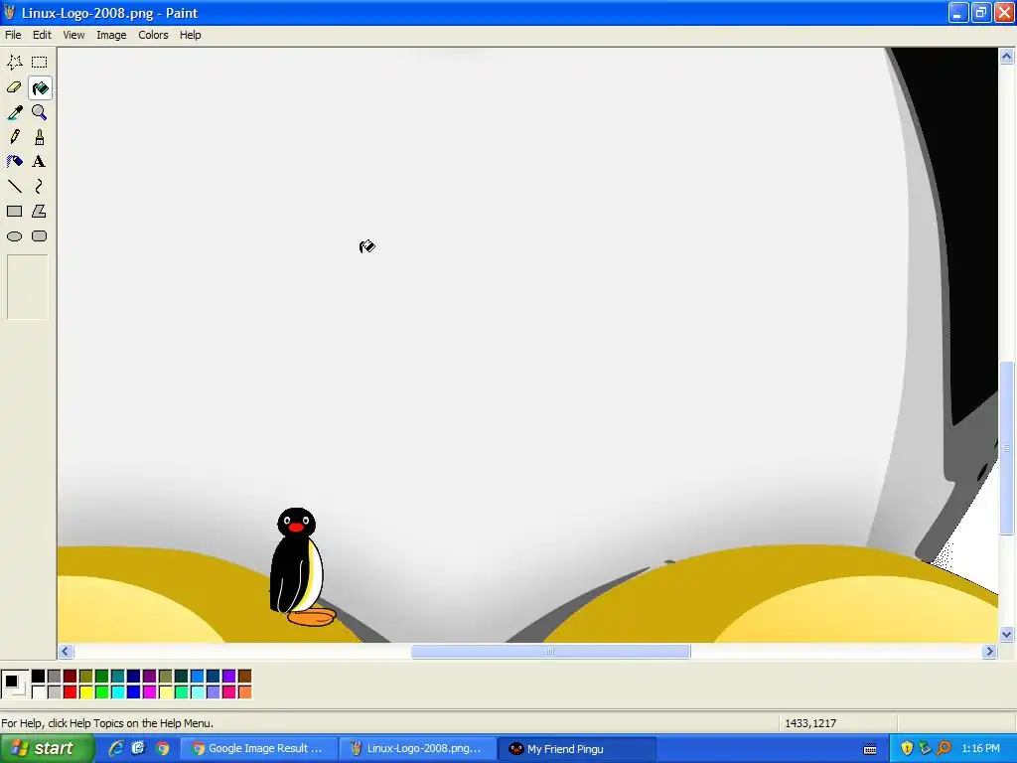Pick the navy blue swatch

134,677
